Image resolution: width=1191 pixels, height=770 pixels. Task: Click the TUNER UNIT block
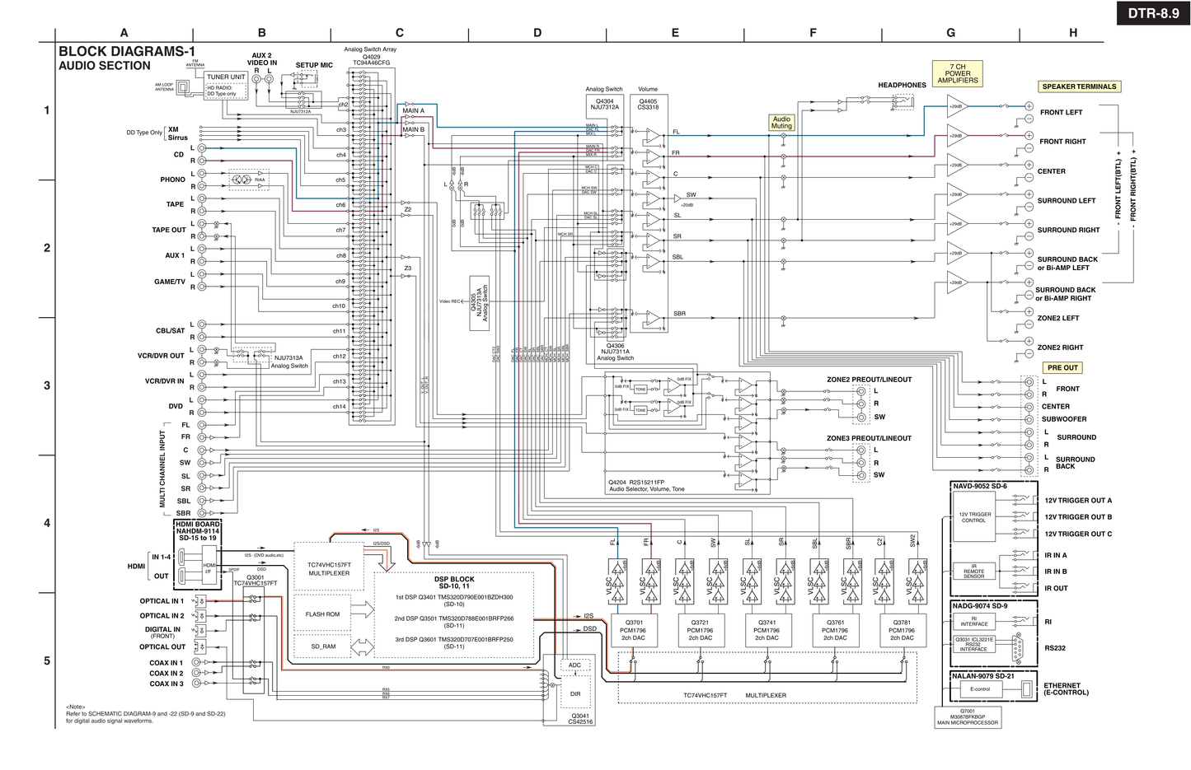[226, 77]
